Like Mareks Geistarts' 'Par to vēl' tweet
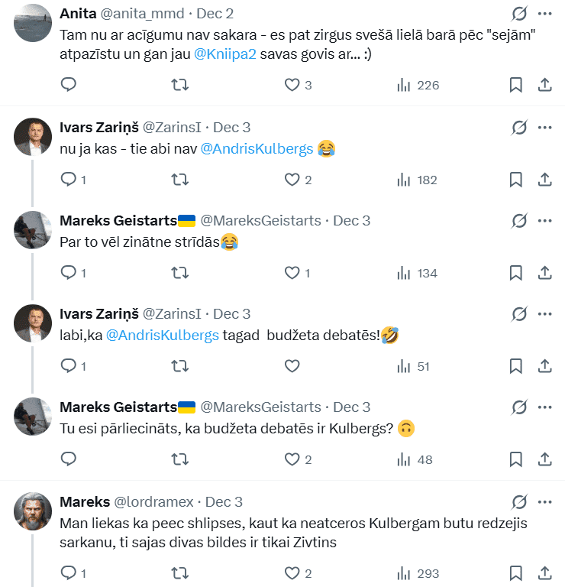The width and height of the screenshot is (565, 587). point(292,273)
